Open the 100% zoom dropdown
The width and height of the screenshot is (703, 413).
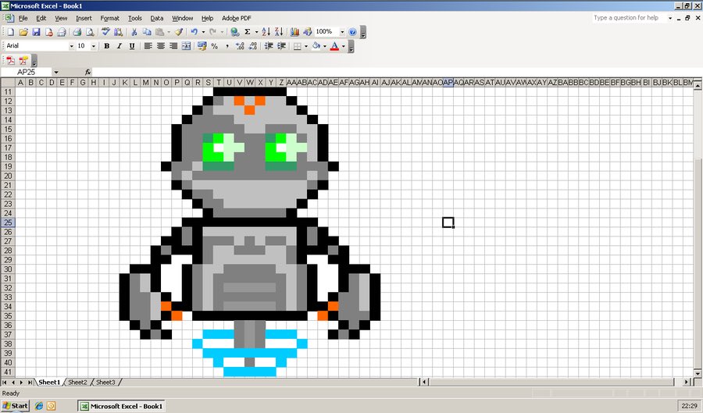(x=342, y=32)
